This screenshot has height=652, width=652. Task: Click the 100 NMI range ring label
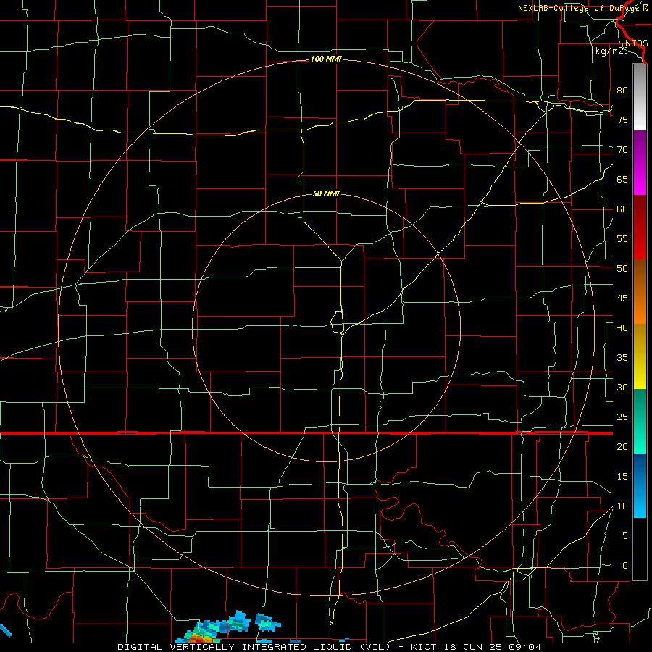pyautogui.click(x=326, y=59)
